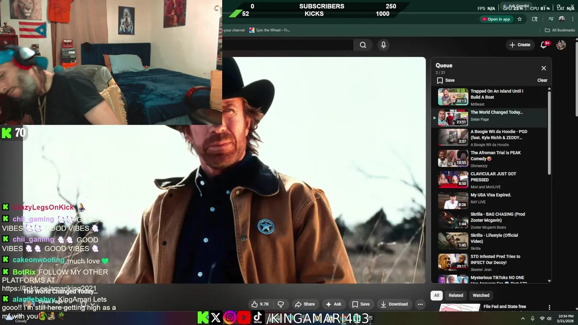
Task: Open the taskbar microphone indicator
Action: (x=532, y=318)
